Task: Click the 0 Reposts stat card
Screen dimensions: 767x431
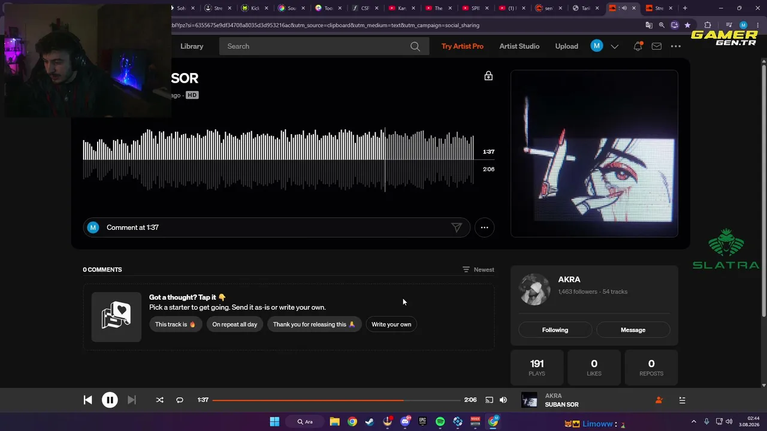Action: point(651,368)
